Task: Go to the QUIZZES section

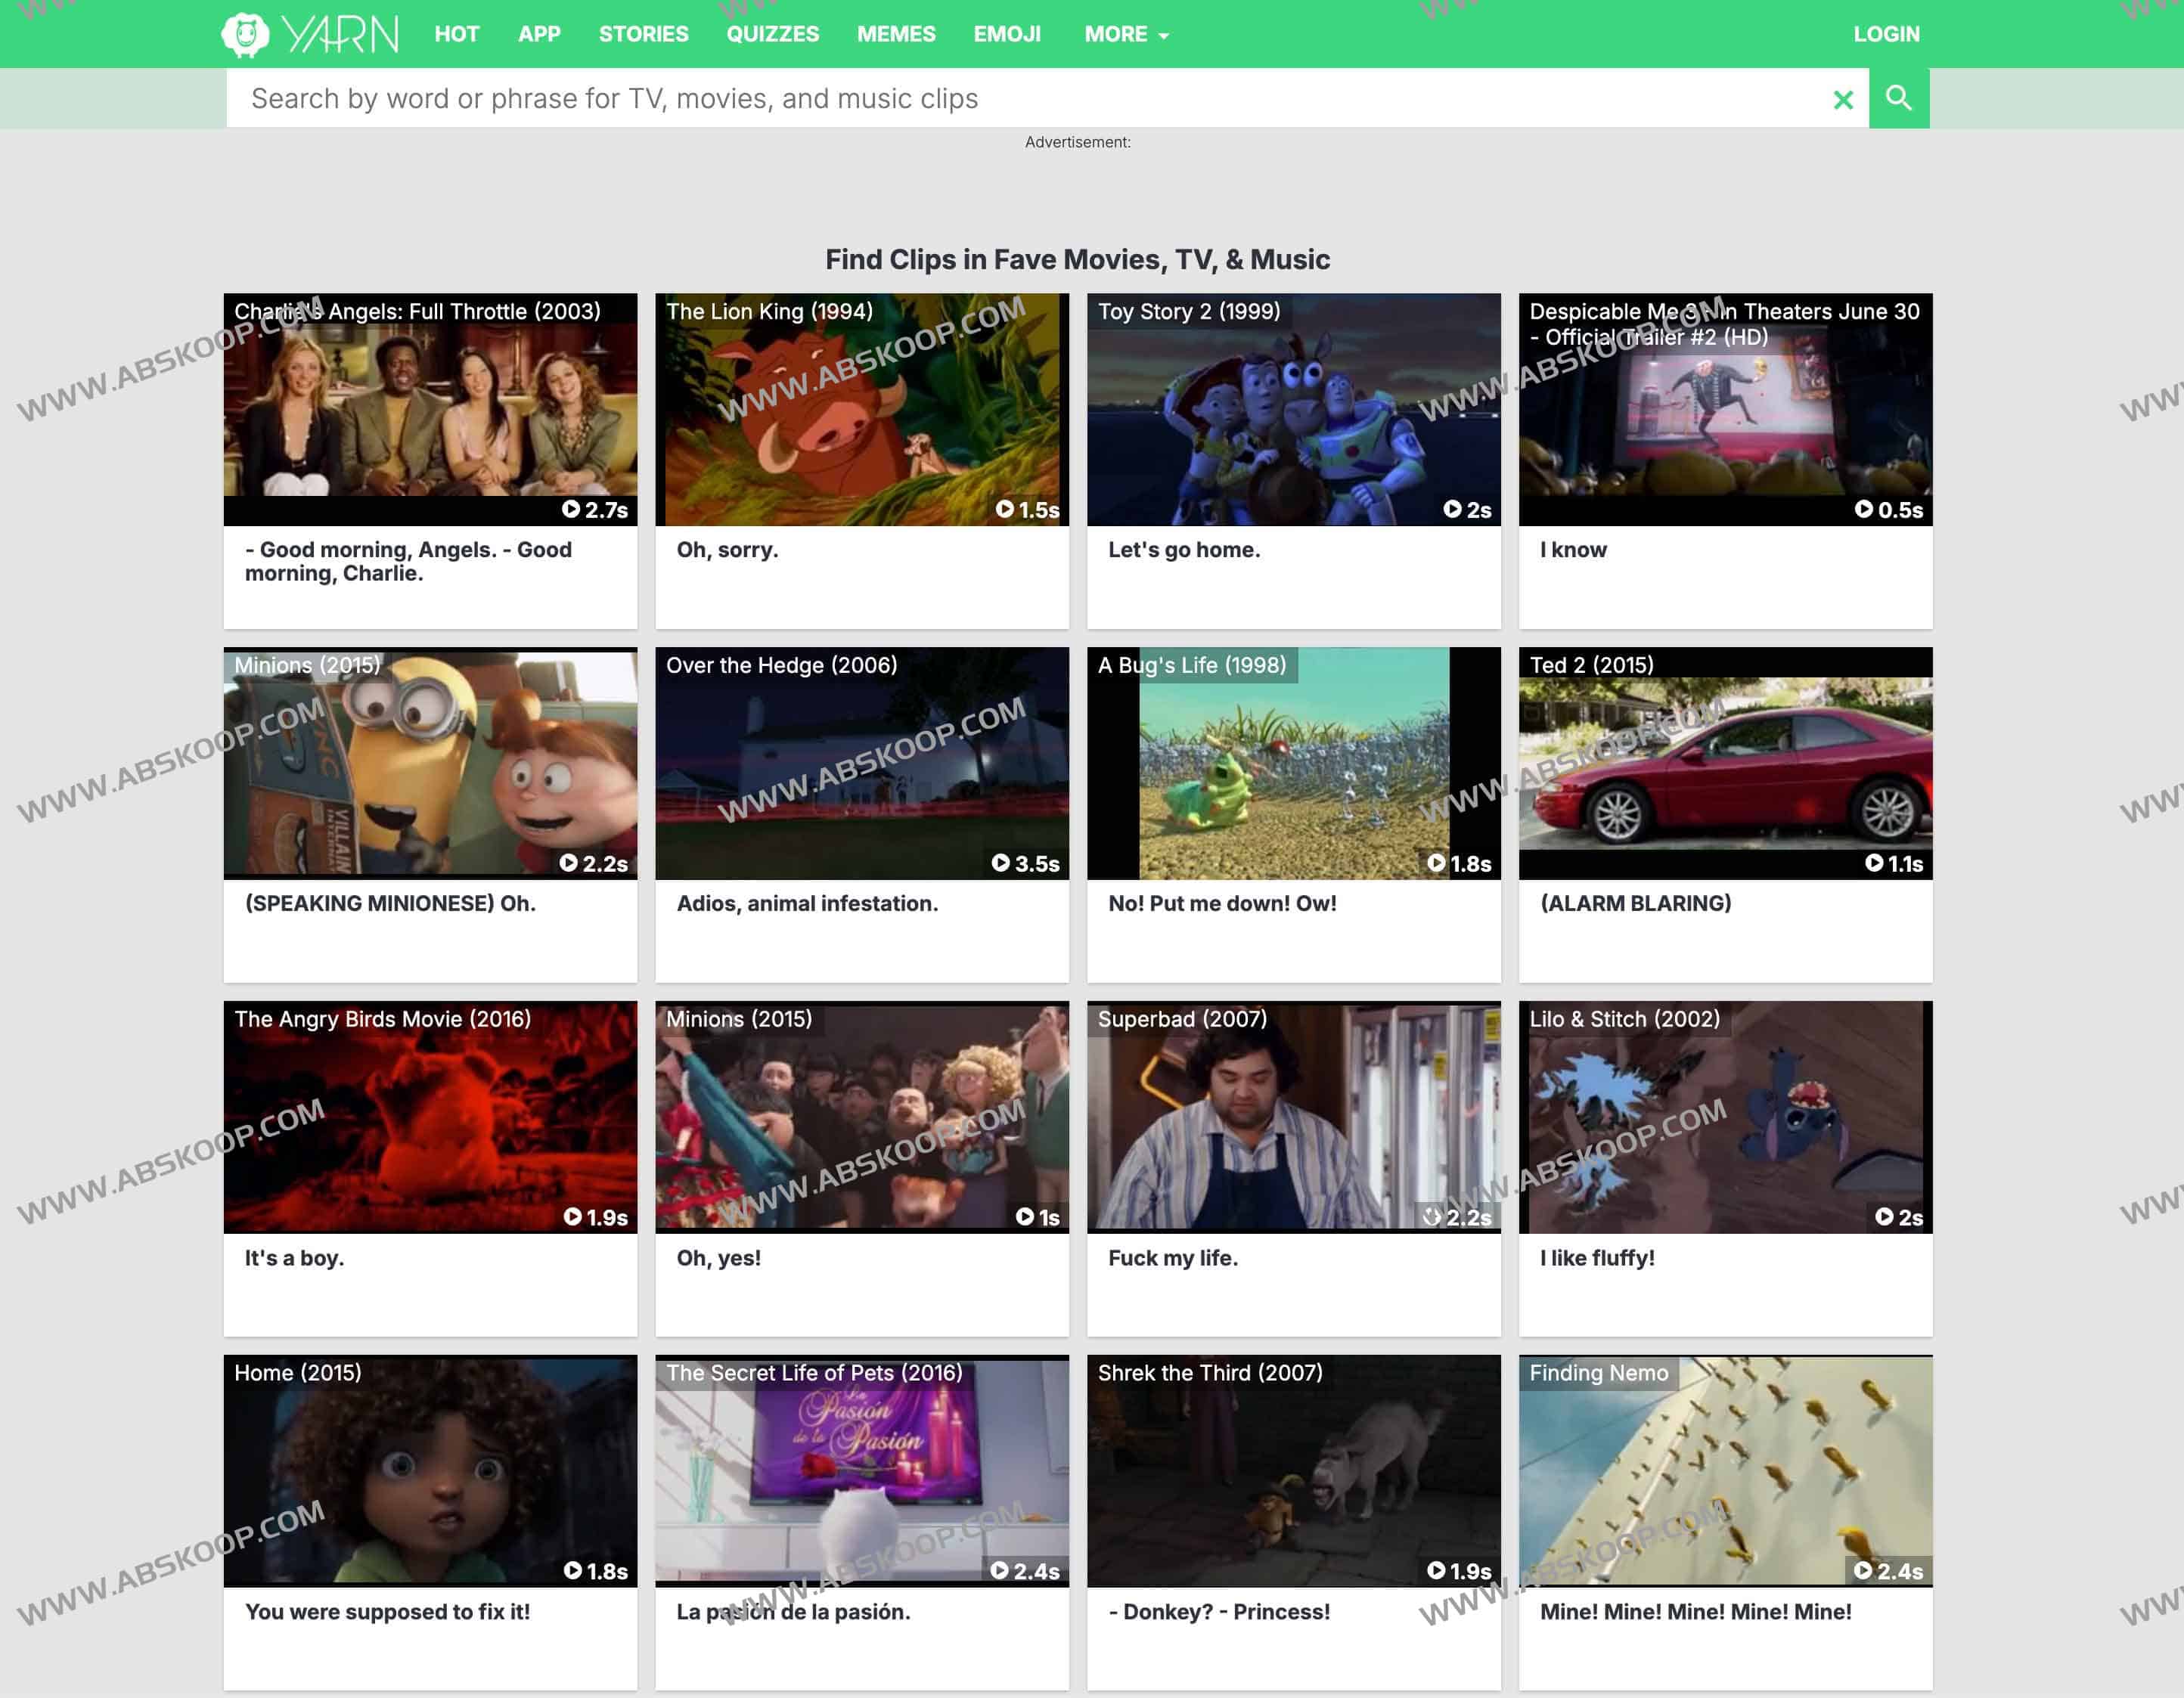Action: (772, 34)
